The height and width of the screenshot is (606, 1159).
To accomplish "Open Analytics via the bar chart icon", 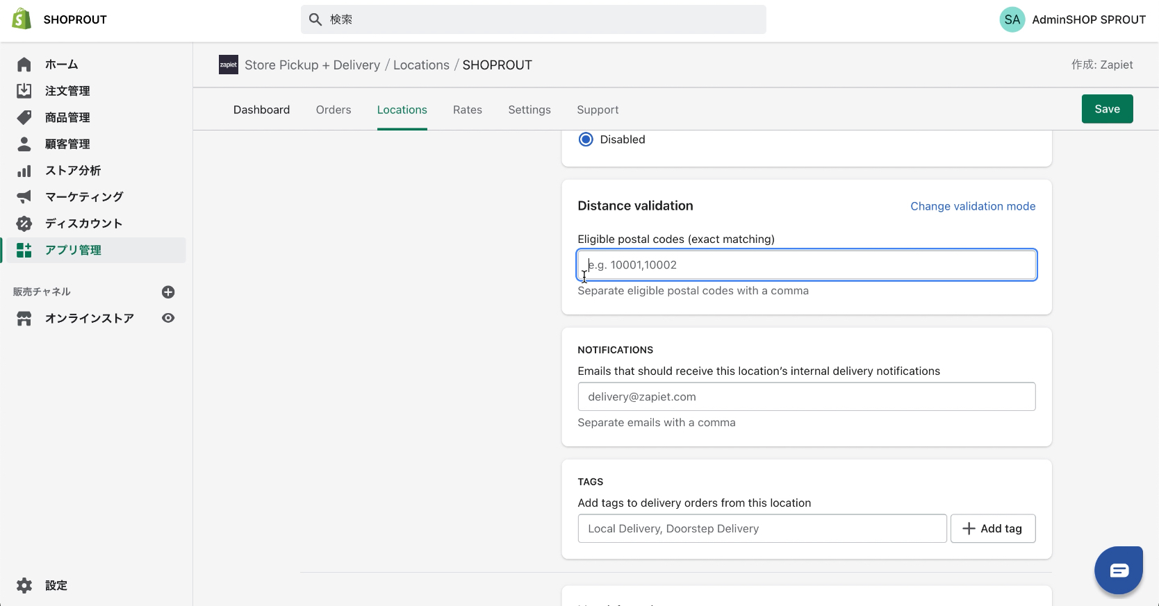I will [24, 171].
